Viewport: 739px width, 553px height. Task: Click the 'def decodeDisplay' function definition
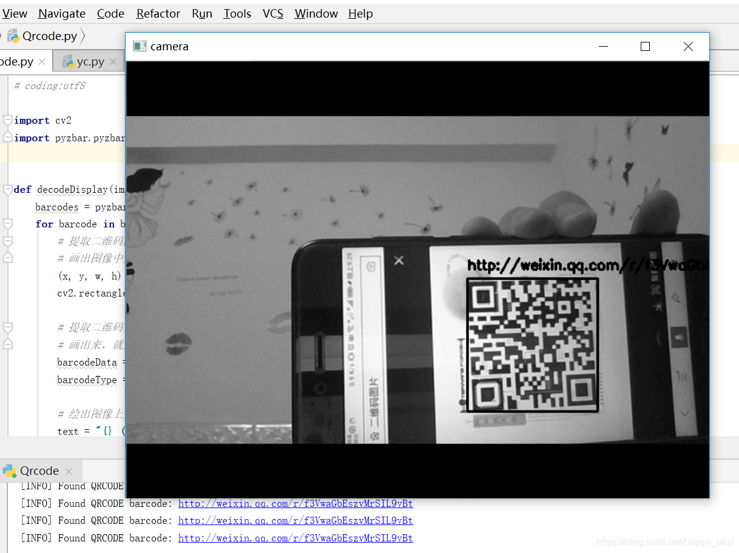coord(69,189)
